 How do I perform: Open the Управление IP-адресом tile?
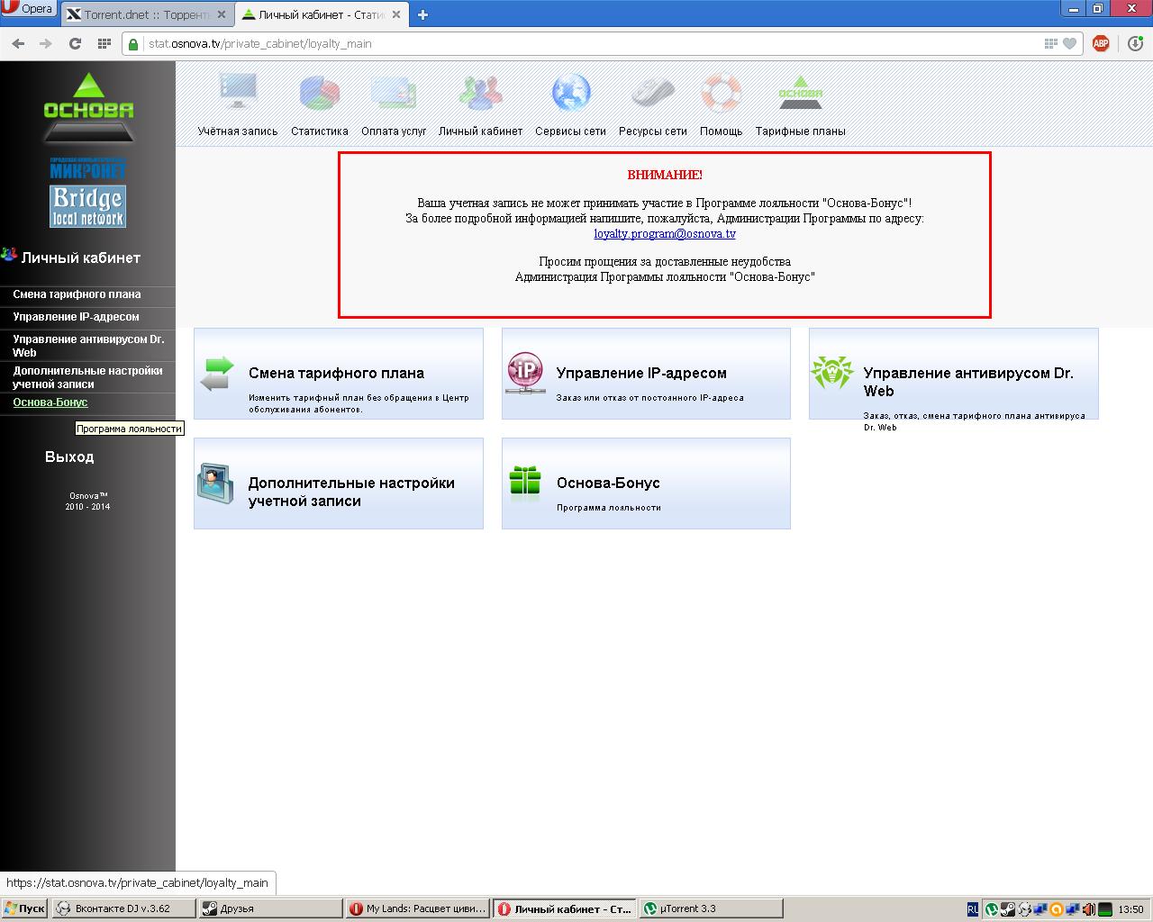point(645,374)
